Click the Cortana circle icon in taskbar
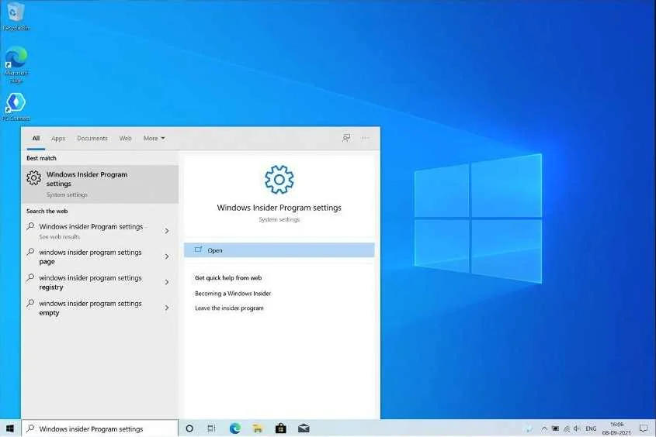Screen dimensions: 656x437 (189, 428)
